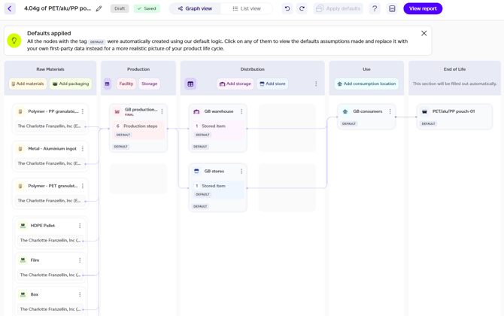Select the Storage tab in Production
Image resolution: width=504 pixels, height=316 pixels.
coord(150,84)
